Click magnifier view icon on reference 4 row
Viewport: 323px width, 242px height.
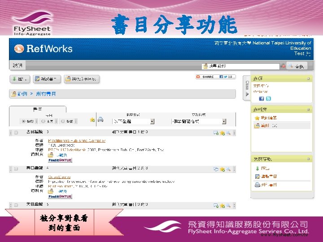coord(228,169)
